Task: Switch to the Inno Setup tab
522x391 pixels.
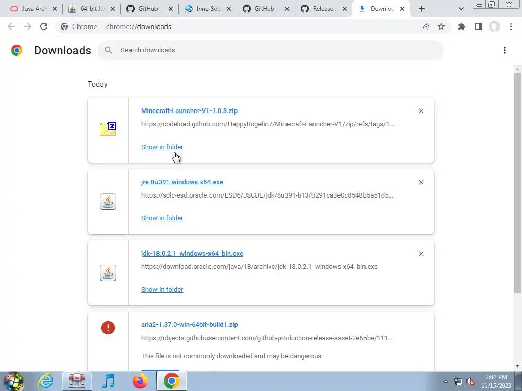Action: [208, 9]
